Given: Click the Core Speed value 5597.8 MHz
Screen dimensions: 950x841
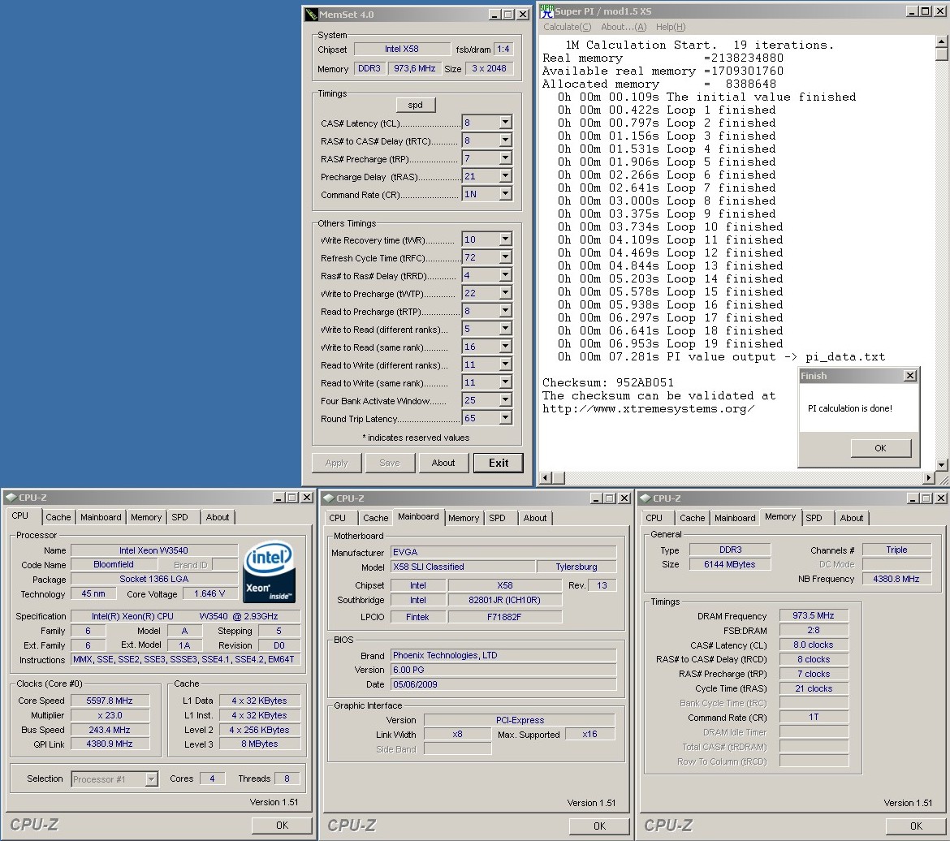Looking at the screenshot, I should pyautogui.click(x=109, y=701).
